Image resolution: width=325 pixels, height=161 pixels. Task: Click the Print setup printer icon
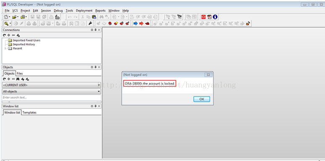[57, 17]
